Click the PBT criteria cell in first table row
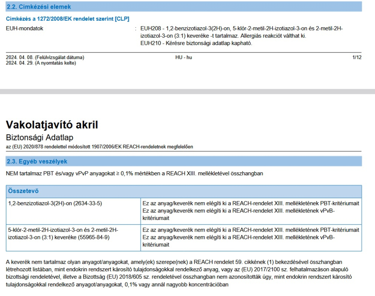 coord(250,210)
